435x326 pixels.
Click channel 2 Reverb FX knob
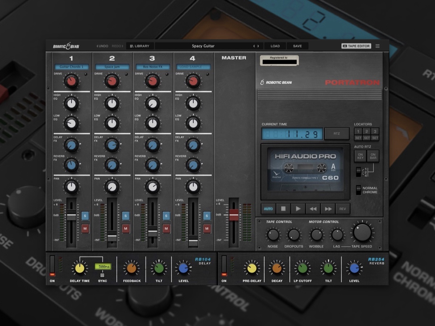pos(112,165)
